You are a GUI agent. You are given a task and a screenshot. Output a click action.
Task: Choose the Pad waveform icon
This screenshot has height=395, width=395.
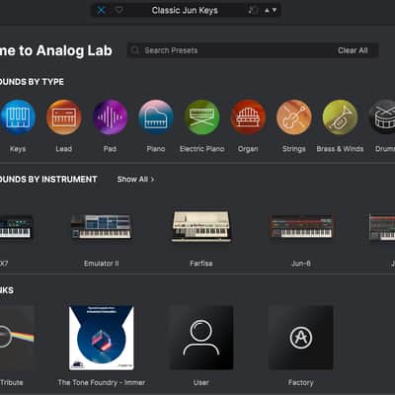pyautogui.click(x=110, y=117)
